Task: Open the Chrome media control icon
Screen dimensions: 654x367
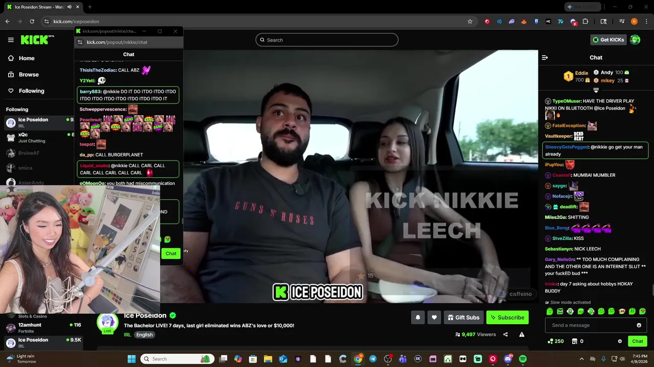Action: pos(622,21)
